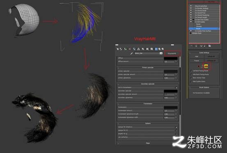Toggle lock to transmission checkbox
This screenshot has width=227, height=153.
click(x=176, y=87)
